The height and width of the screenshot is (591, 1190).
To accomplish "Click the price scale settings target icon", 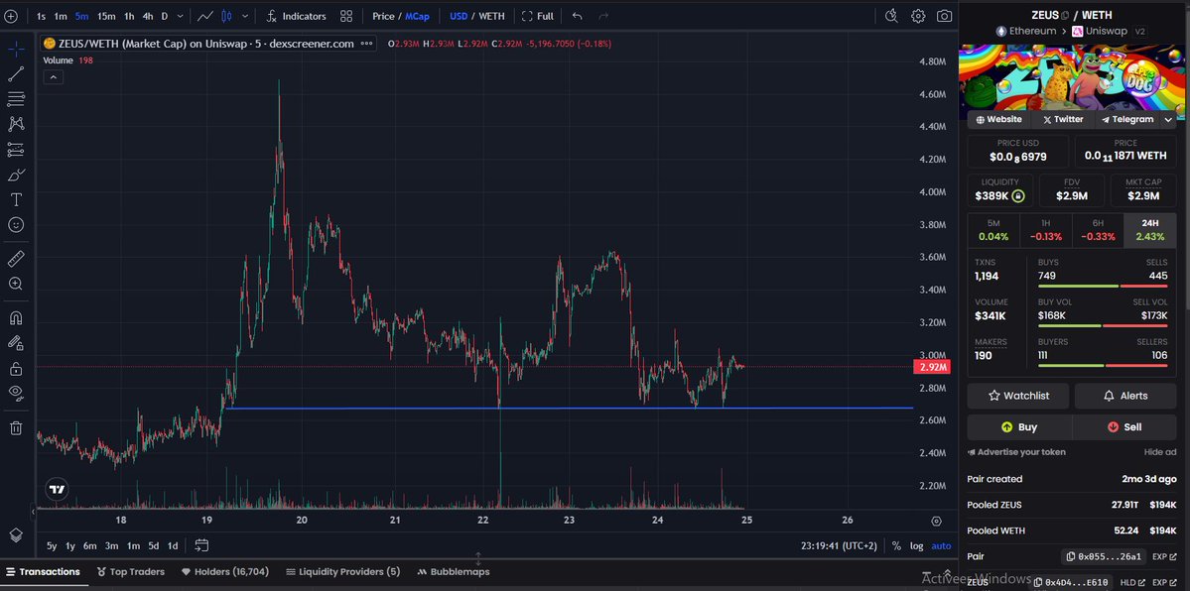I will [937, 522].
